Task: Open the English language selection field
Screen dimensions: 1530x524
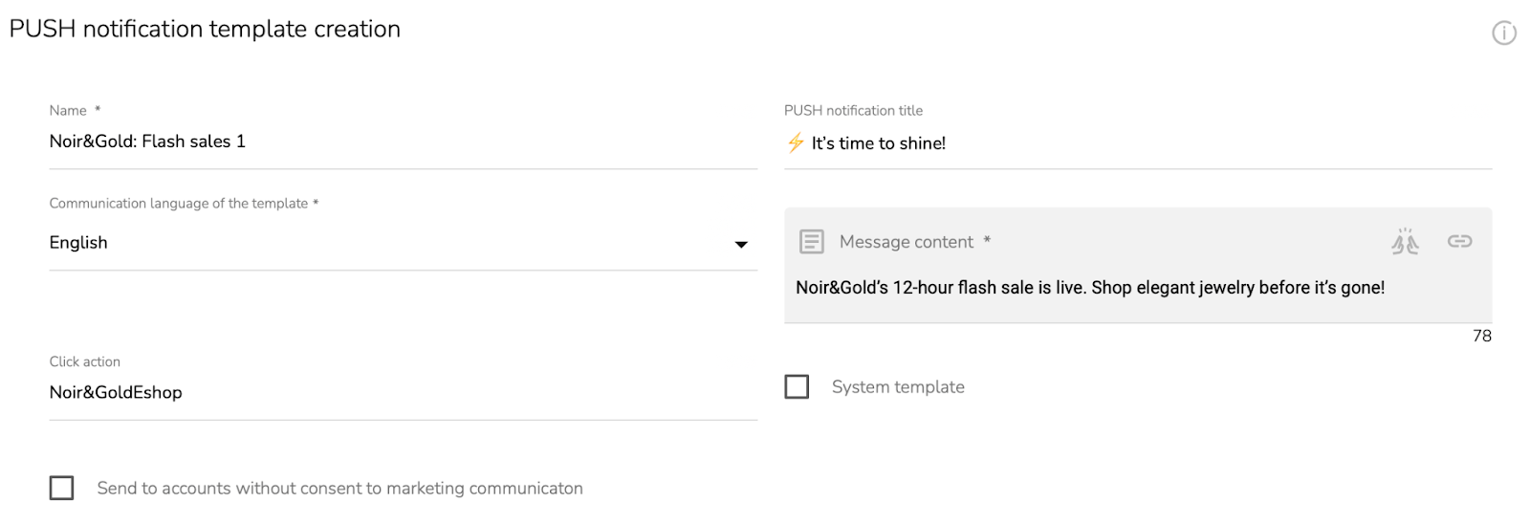Action: click(x=403, y=243)
